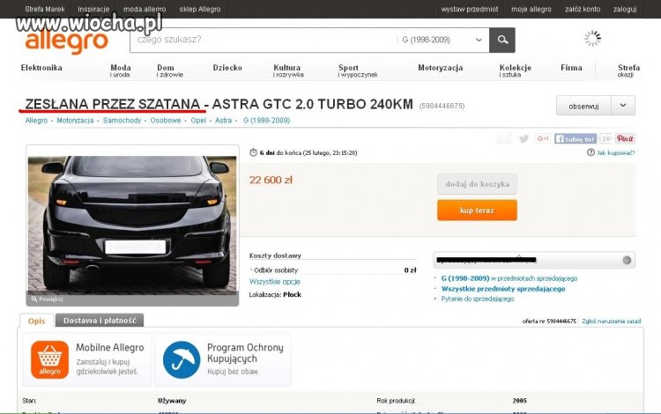Open the Moda i uroda menu
The image size is (661, 414).
[x=121, y=70]
